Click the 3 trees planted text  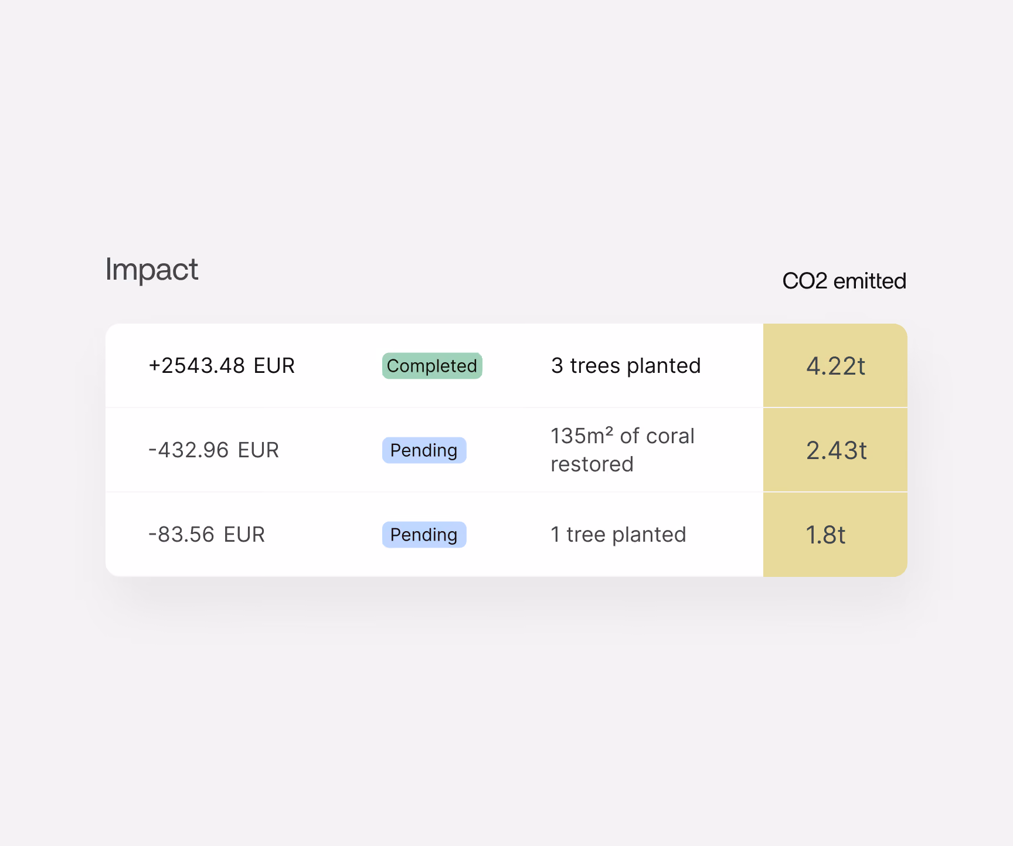[626, 366]
